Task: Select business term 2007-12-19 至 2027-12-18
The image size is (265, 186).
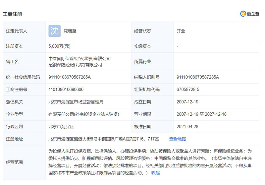Action: 201,114
